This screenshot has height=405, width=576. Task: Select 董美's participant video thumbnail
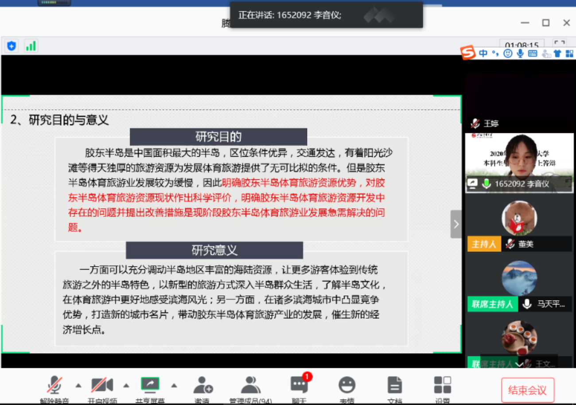point(519,218)
